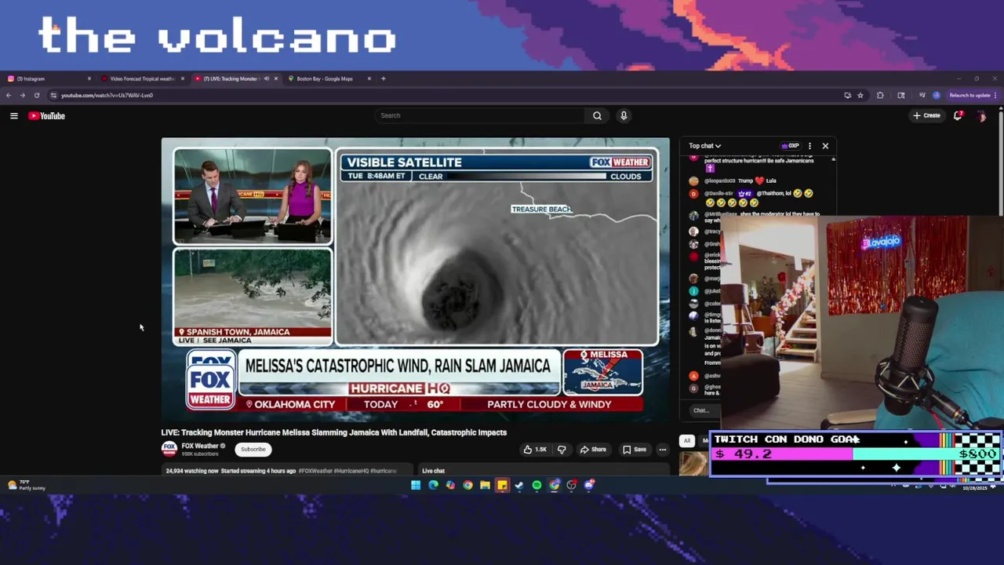
Task: Go to YouTube home via logo
Action: [x=47, y=115]
